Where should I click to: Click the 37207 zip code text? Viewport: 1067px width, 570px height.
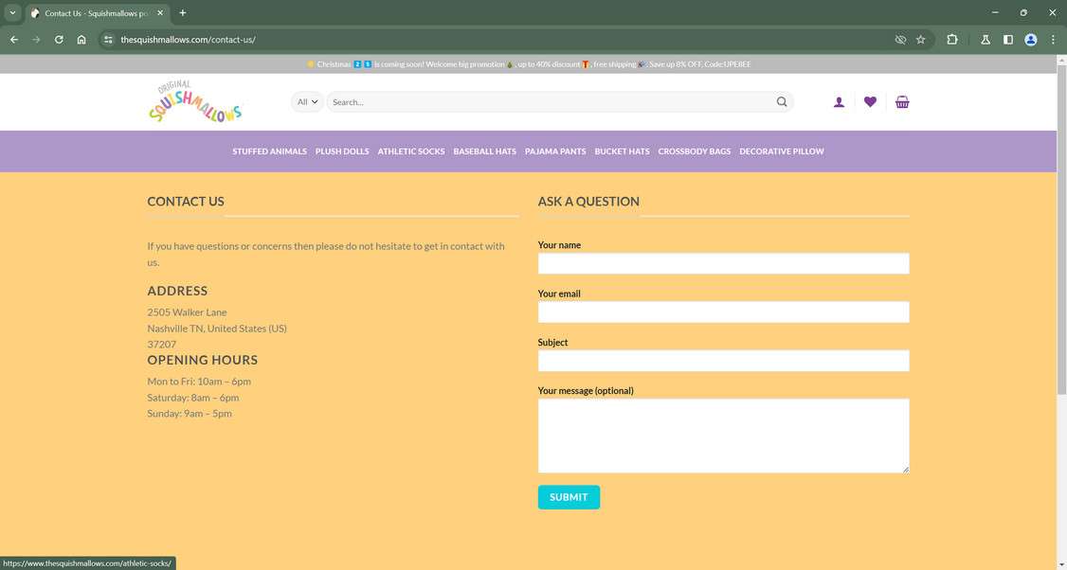162,344
